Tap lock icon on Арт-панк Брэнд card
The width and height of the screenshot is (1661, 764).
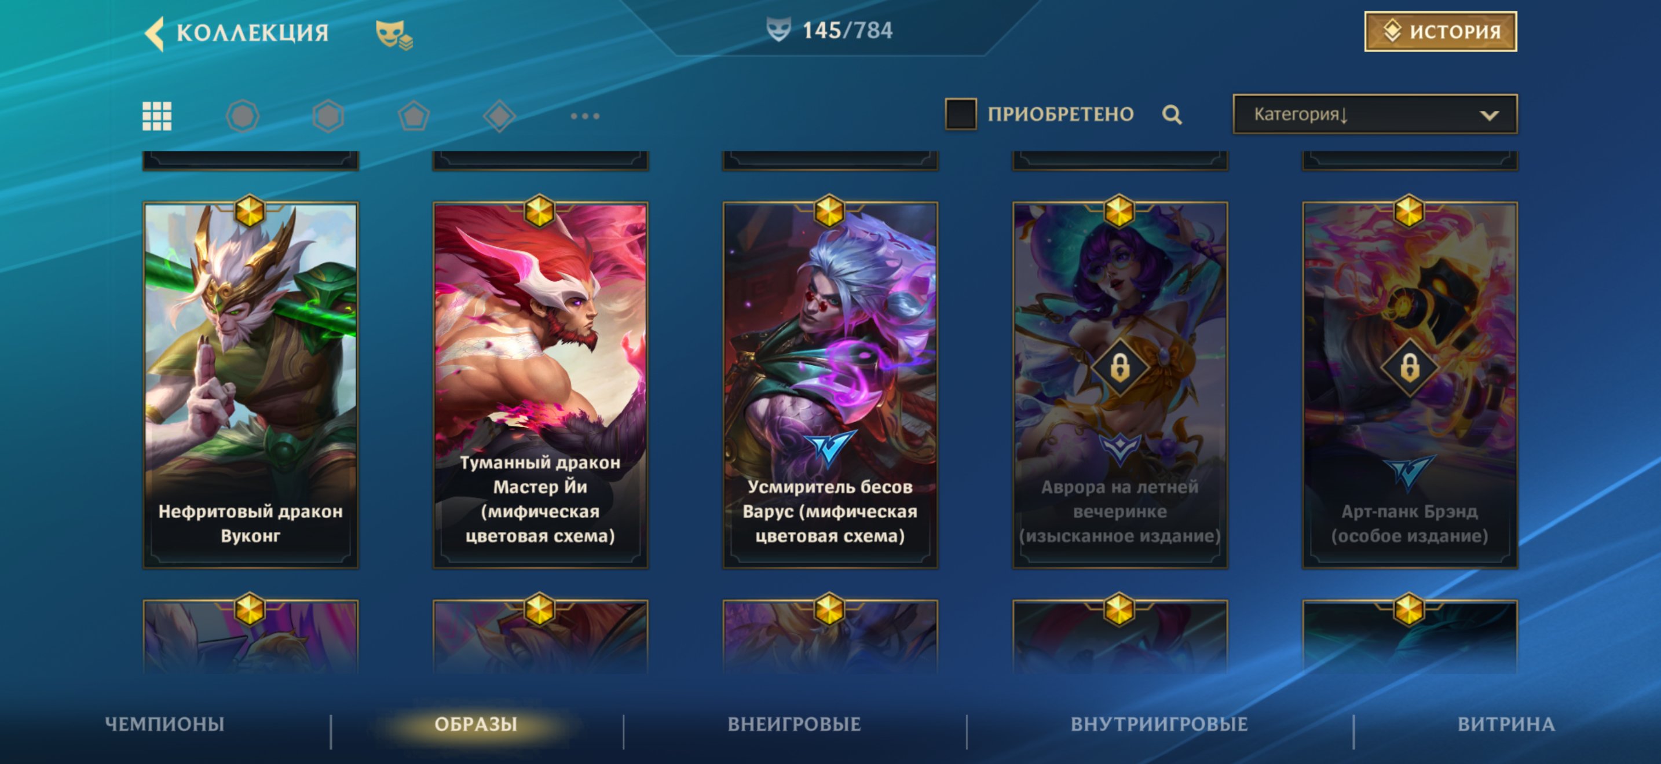(1410, 368)
